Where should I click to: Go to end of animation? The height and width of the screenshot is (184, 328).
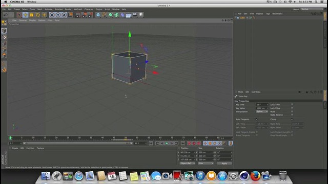[x=182, y=143]
